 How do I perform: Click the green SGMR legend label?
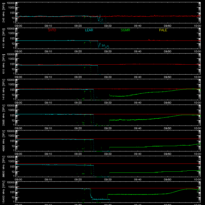(125, 30)
